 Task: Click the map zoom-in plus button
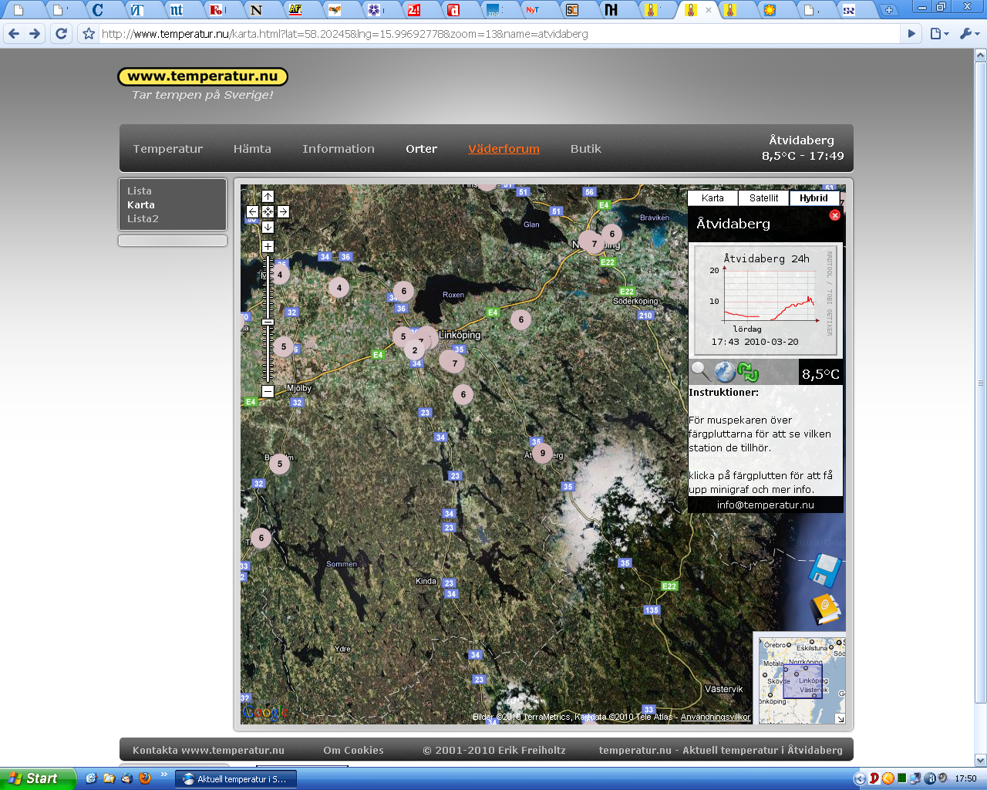(x=268, y=247)
